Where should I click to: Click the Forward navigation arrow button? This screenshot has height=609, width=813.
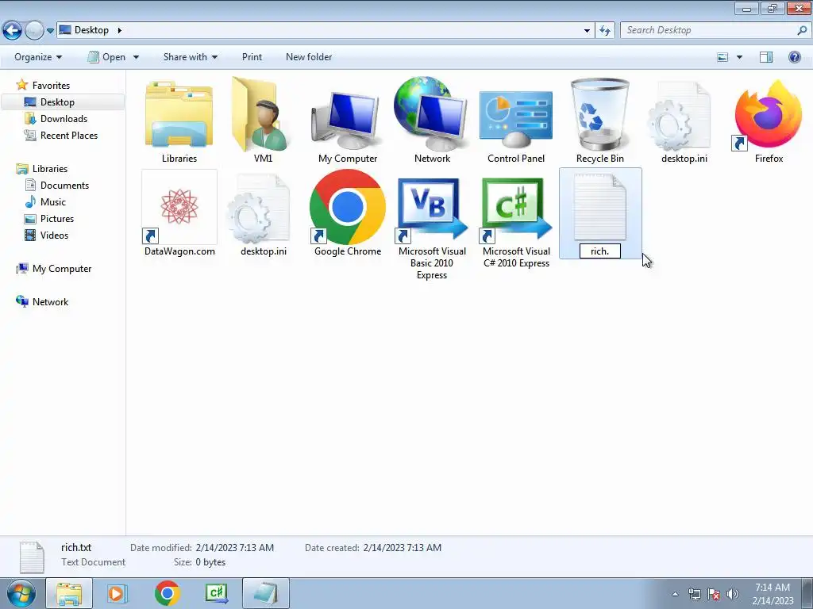click(34, 31)
